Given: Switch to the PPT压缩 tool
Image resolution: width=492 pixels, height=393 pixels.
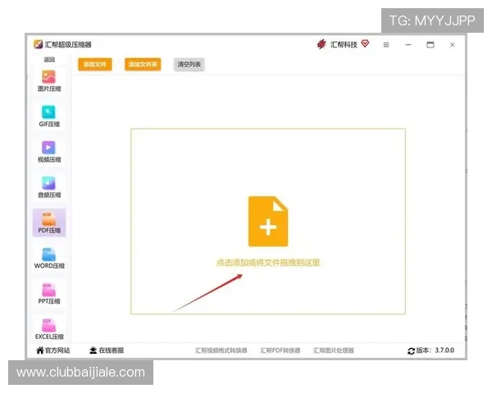Looking at the screenshot, I should point(49,293).
